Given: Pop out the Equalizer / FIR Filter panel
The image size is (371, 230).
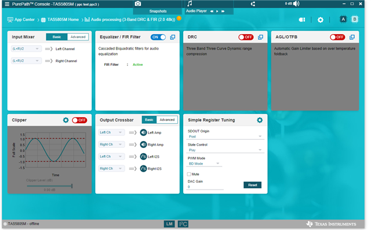Looking at the screenshot, I should 173,37.
